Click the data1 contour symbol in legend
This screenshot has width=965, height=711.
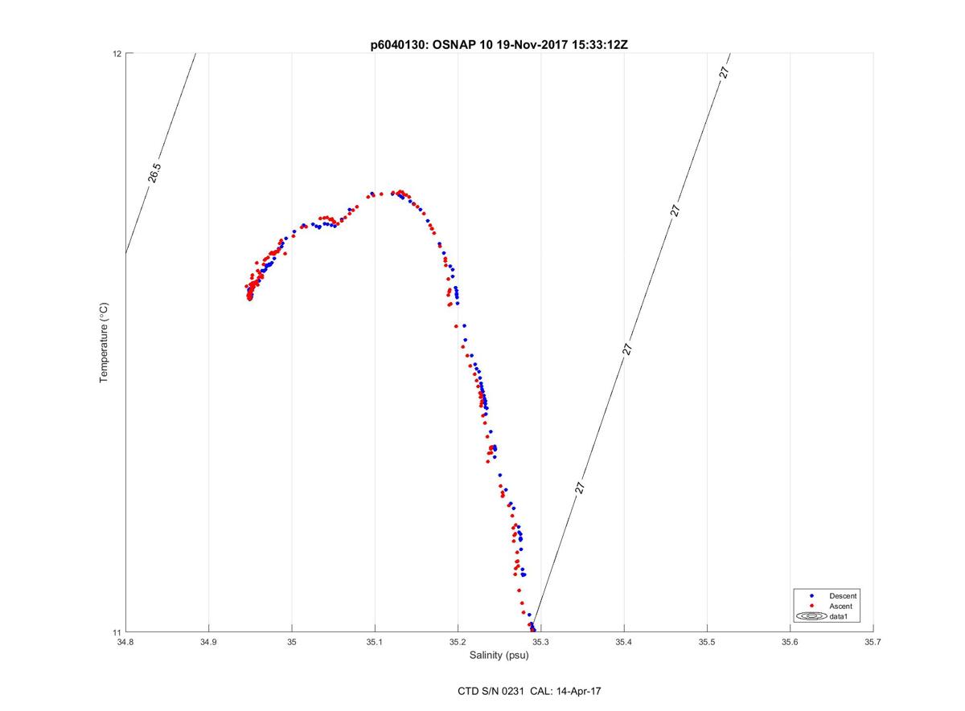coord(811,616)
